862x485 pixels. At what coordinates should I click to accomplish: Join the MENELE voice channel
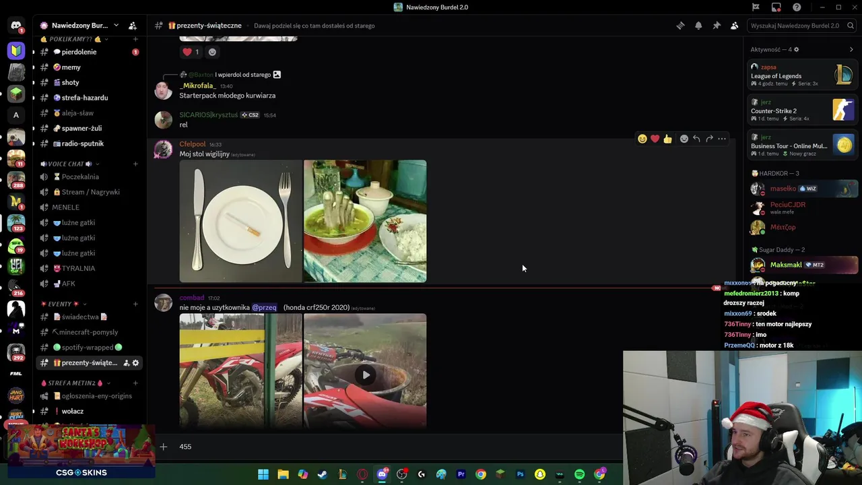click(x=89, y=207)
